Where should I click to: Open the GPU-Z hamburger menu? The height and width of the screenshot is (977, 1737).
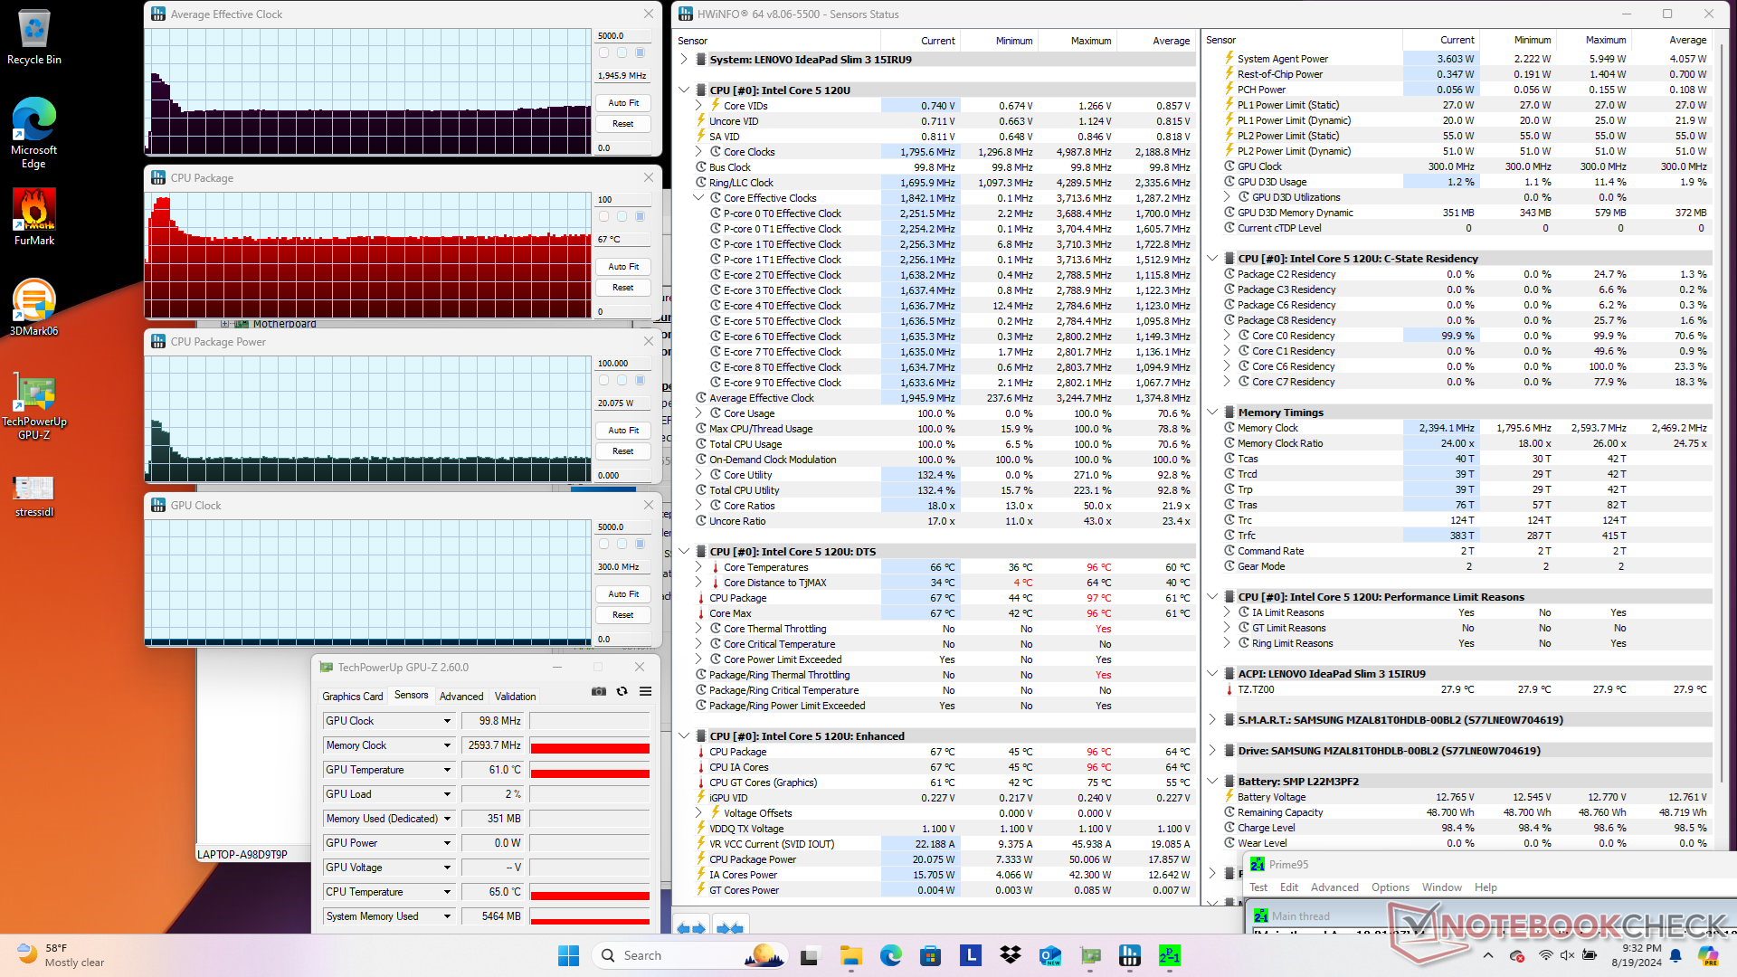[x=645, y=691]
